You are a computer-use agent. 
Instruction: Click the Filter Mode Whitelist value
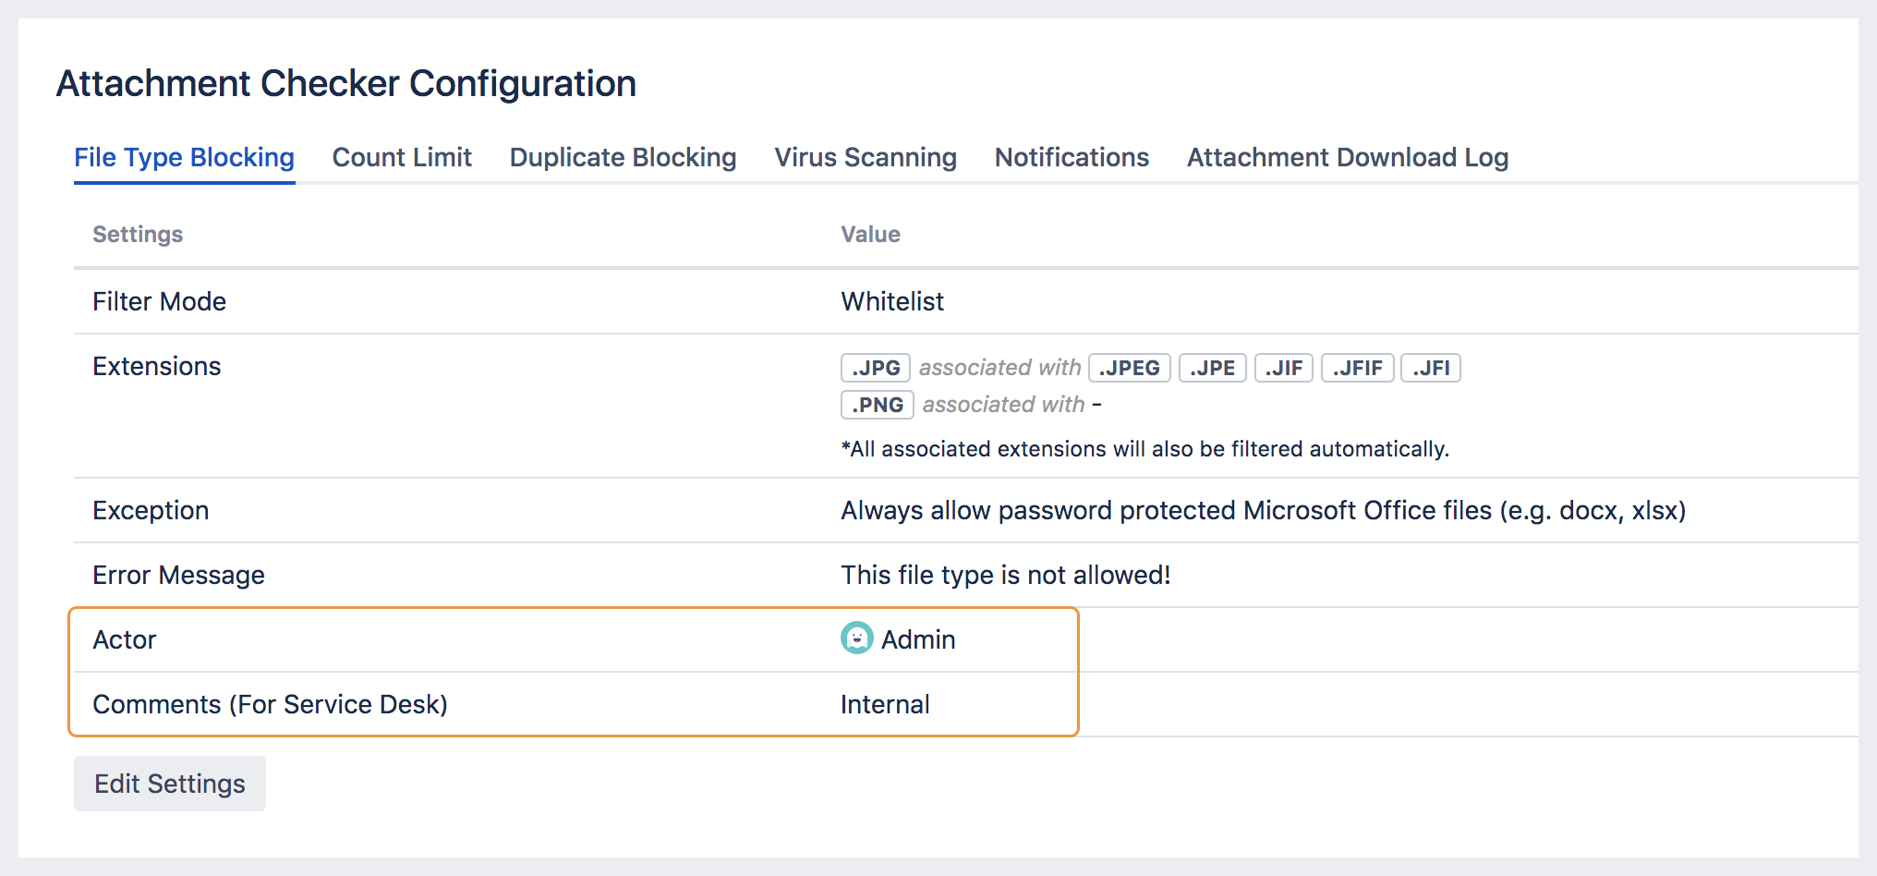pyautogui.click(x=891, y=300)
